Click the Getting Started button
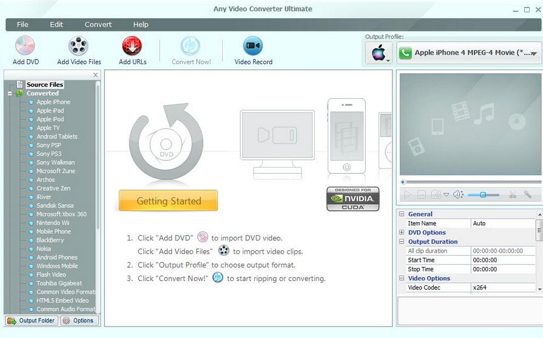This screenshot has height=338, width=543. (168, 200)
